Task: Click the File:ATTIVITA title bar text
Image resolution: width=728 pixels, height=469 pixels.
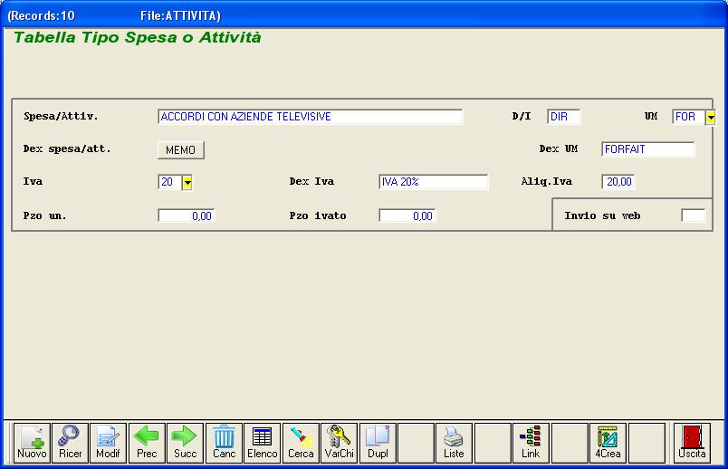Action: click(180, 15)
